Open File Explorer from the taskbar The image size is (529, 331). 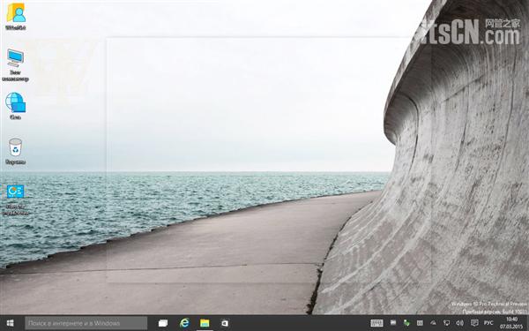coord(205,323)
